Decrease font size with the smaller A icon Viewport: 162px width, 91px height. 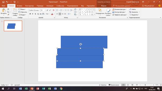click(50, 10)
